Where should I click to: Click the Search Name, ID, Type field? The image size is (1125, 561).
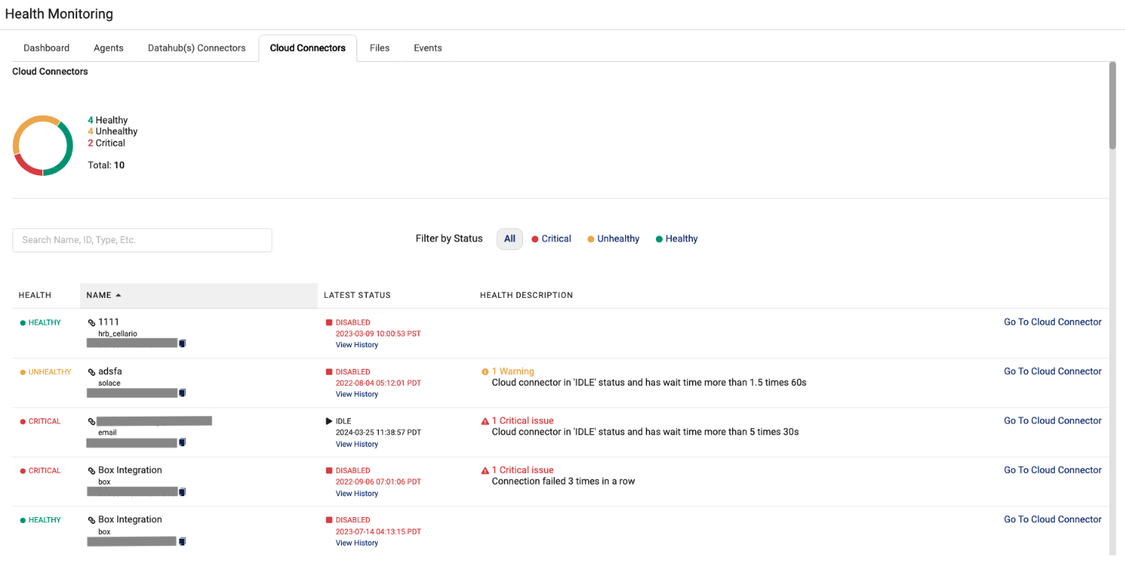coord(142,240)
